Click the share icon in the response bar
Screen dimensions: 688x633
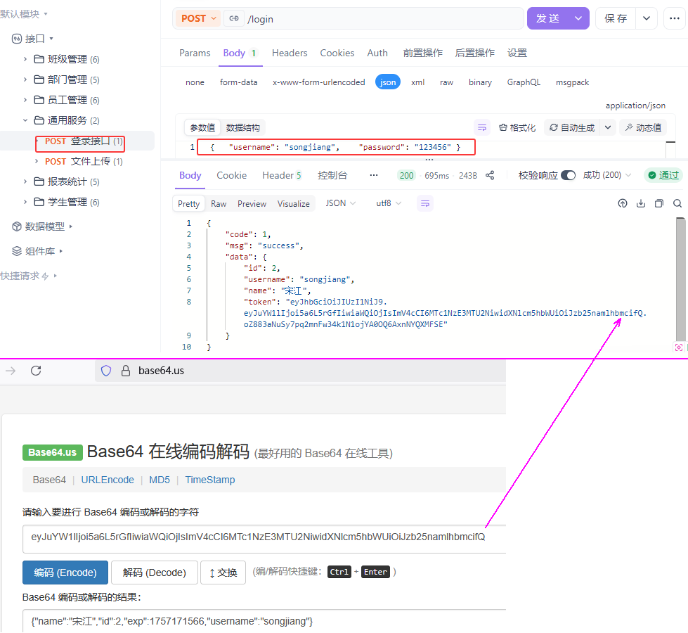[x=490, y=175]
